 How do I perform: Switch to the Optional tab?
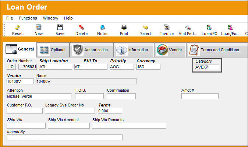coord(53,50)
